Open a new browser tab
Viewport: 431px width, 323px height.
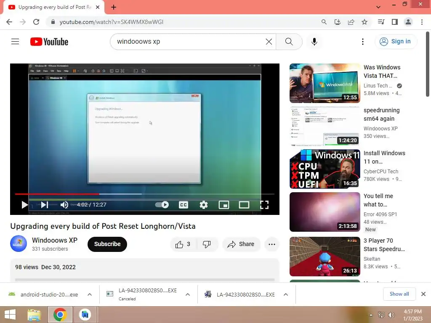tap(114, 7)
